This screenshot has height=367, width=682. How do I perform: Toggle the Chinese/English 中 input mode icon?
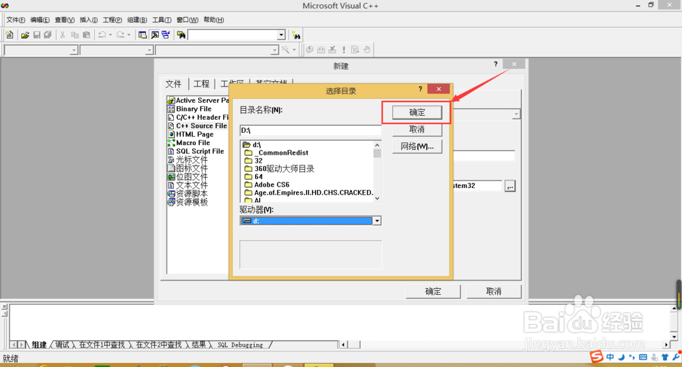(610, 357)
